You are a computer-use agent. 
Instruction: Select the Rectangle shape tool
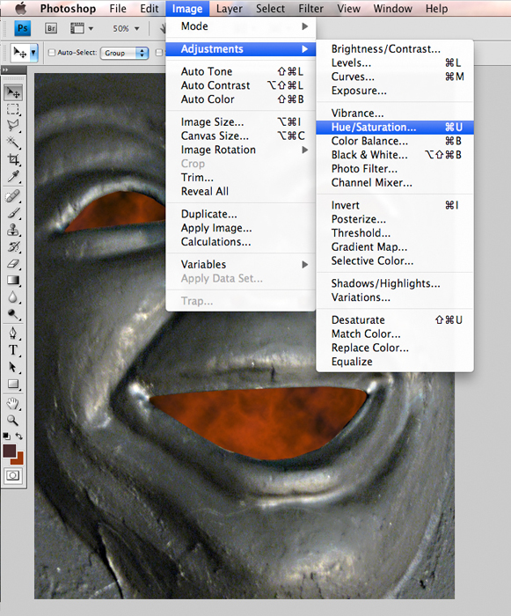pos(13,384)
